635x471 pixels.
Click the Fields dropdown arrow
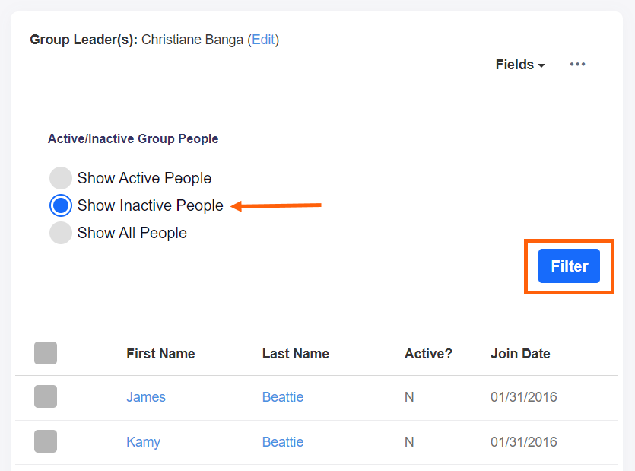tap(541, 65)
